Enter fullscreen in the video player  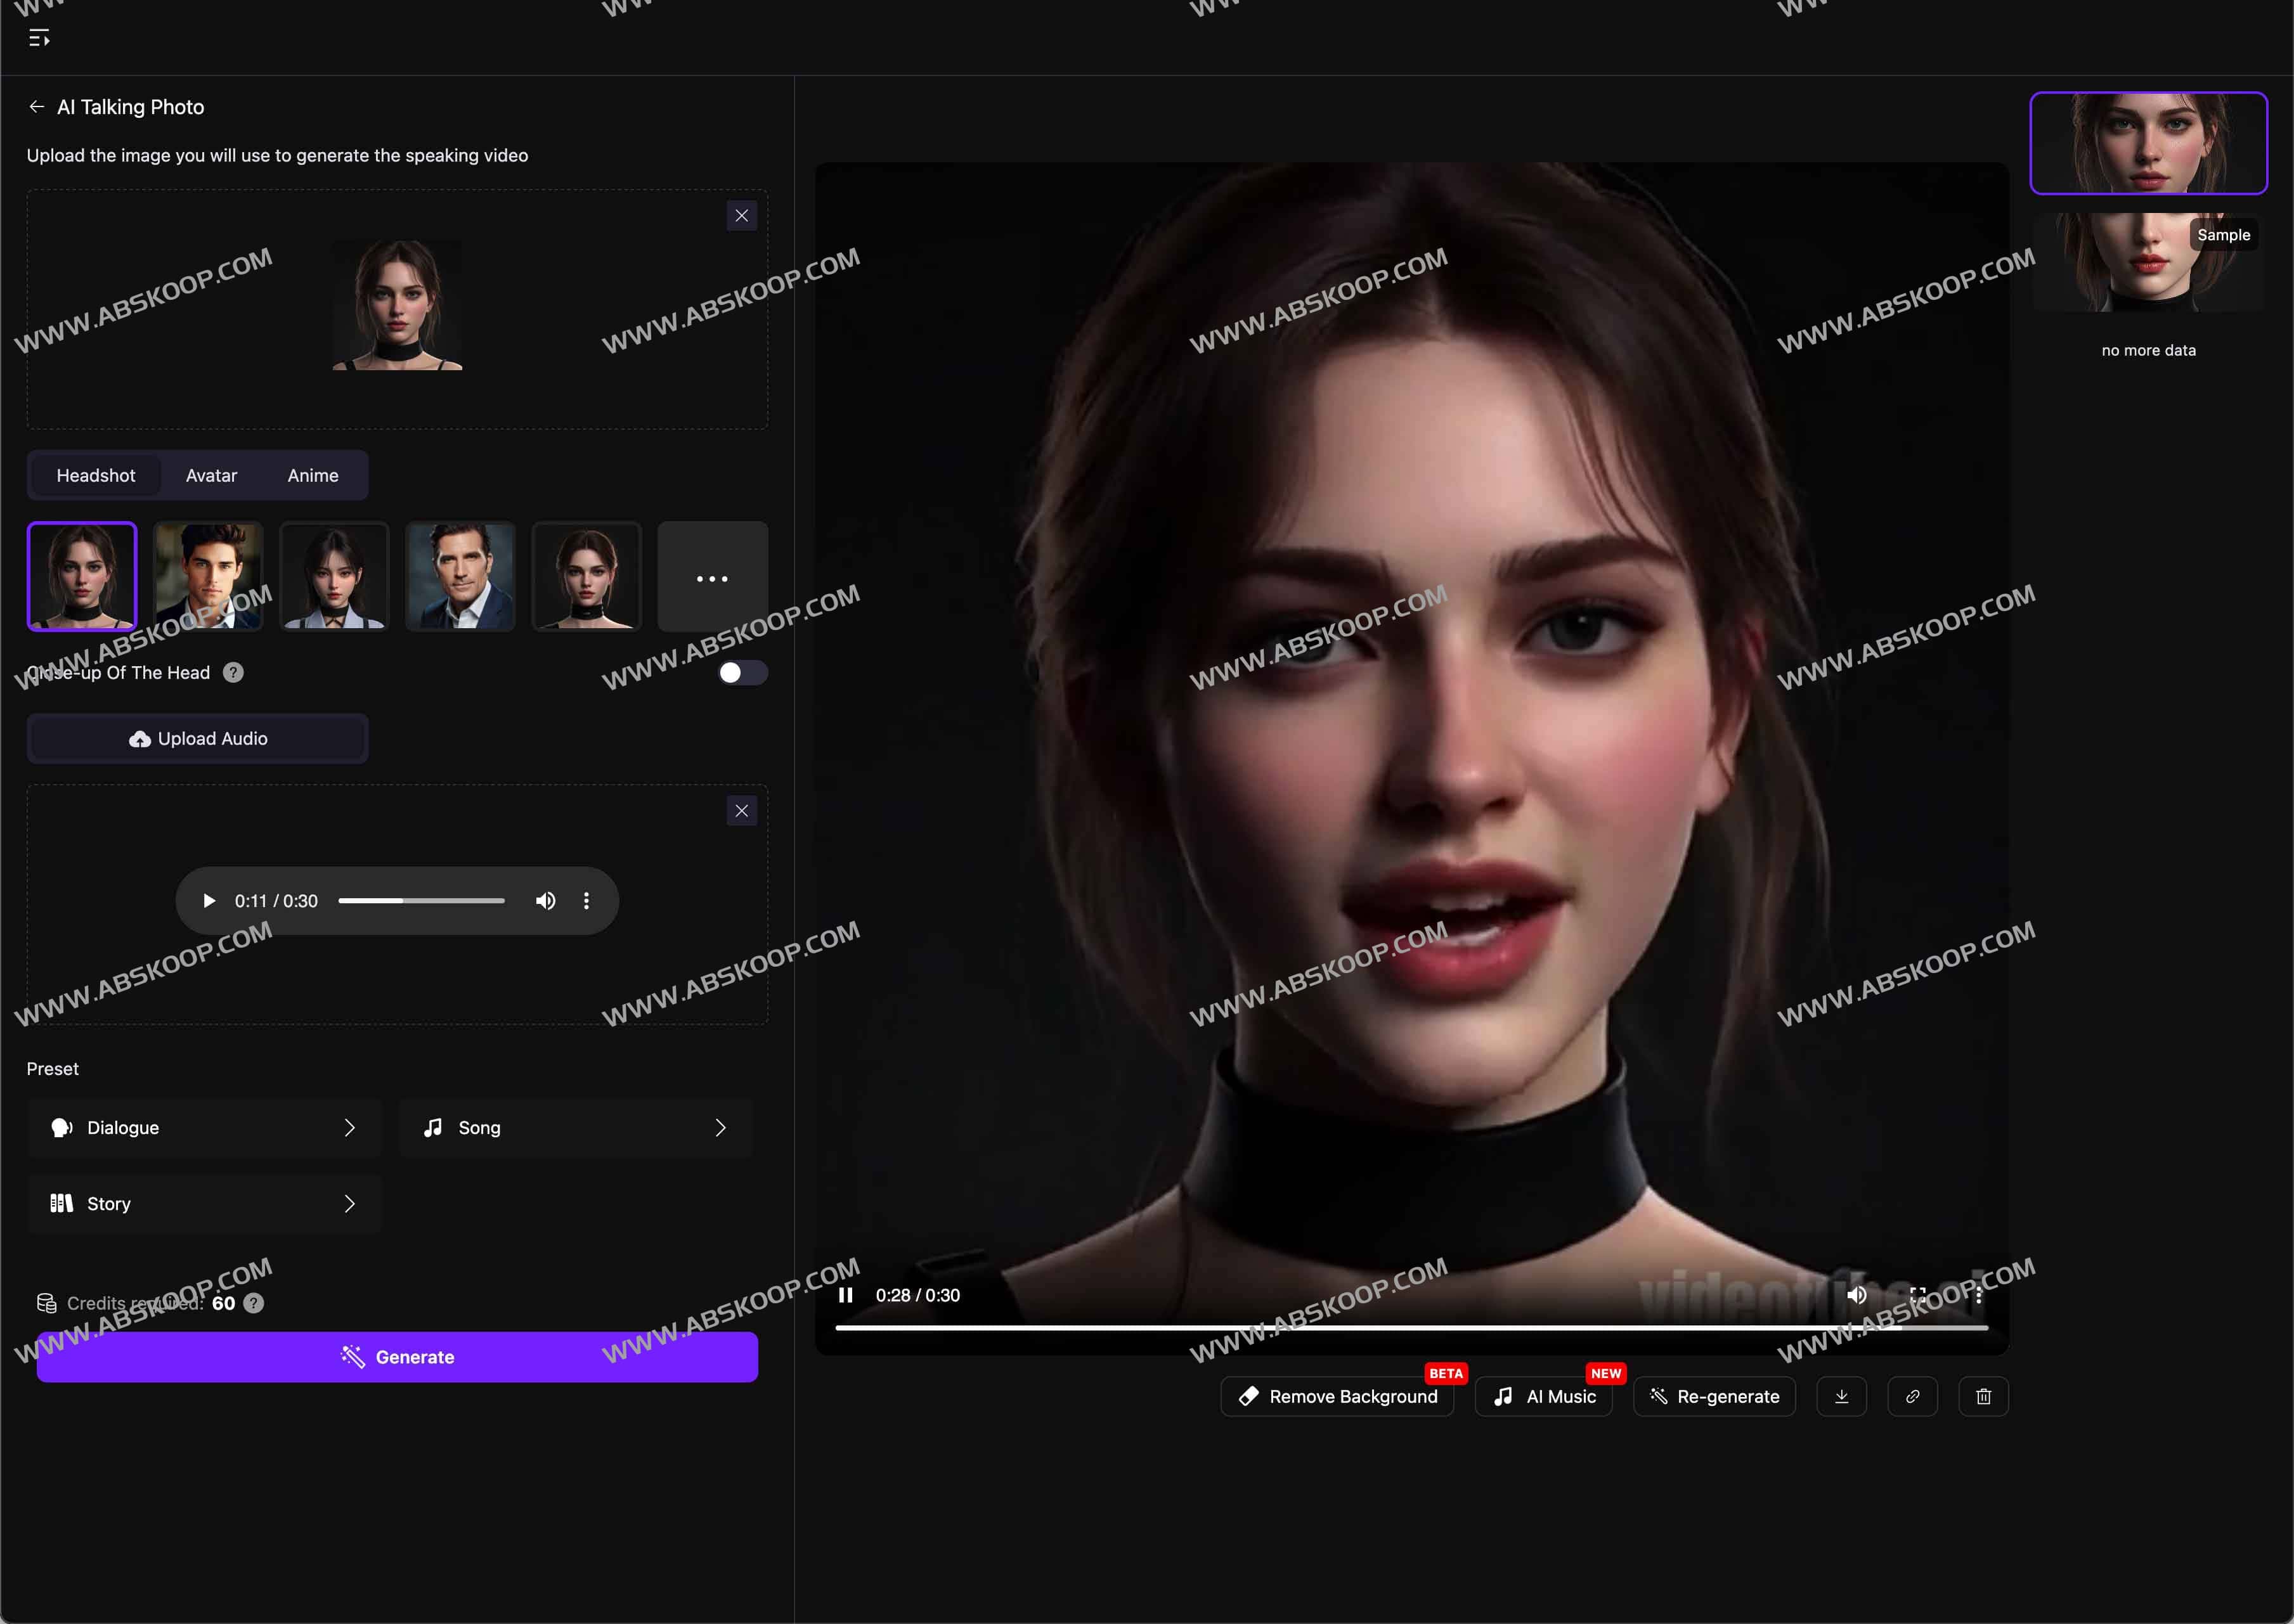point(1919,1294)
